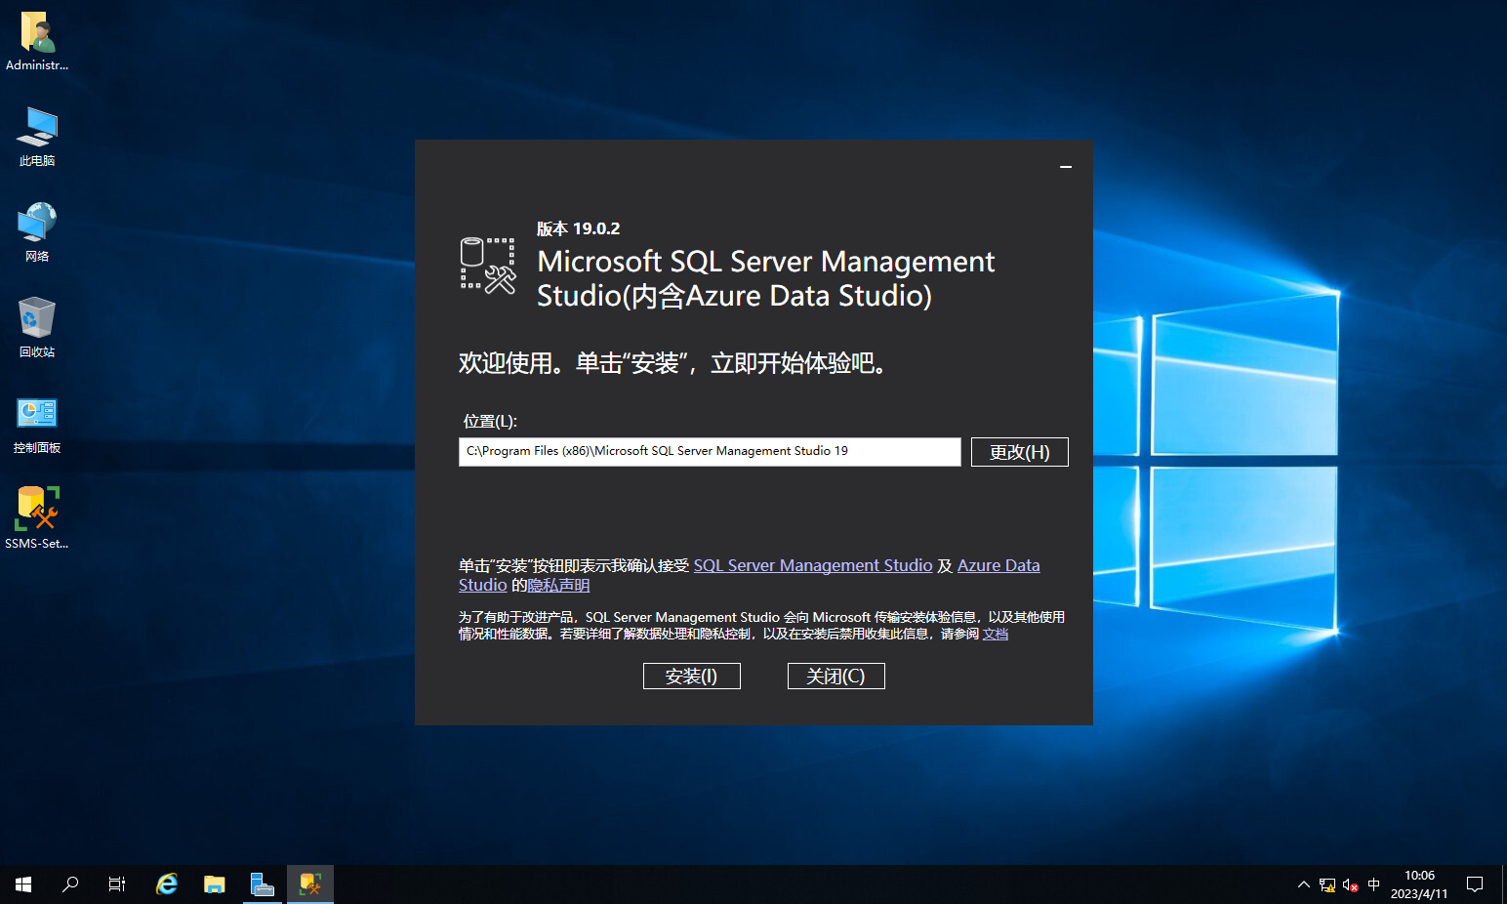Select the SSMS-Setup desktop icon
The width and height of the screenshot is (1507, 904).
pyautogui.click(x=37, y=517)
